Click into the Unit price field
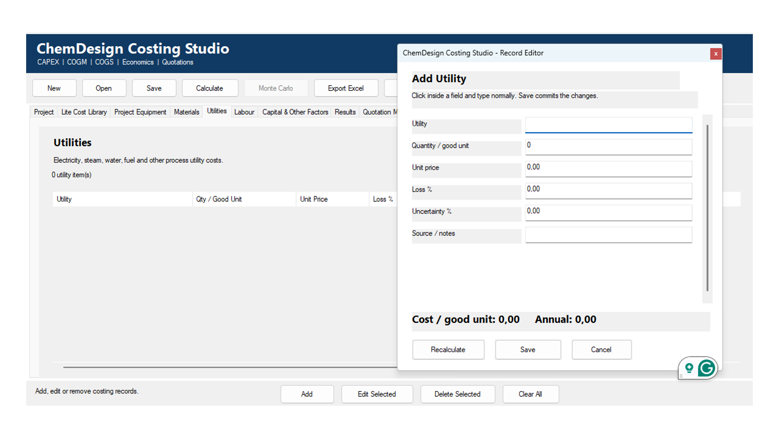Screen dimensions: 779x438 coord(609,169)
